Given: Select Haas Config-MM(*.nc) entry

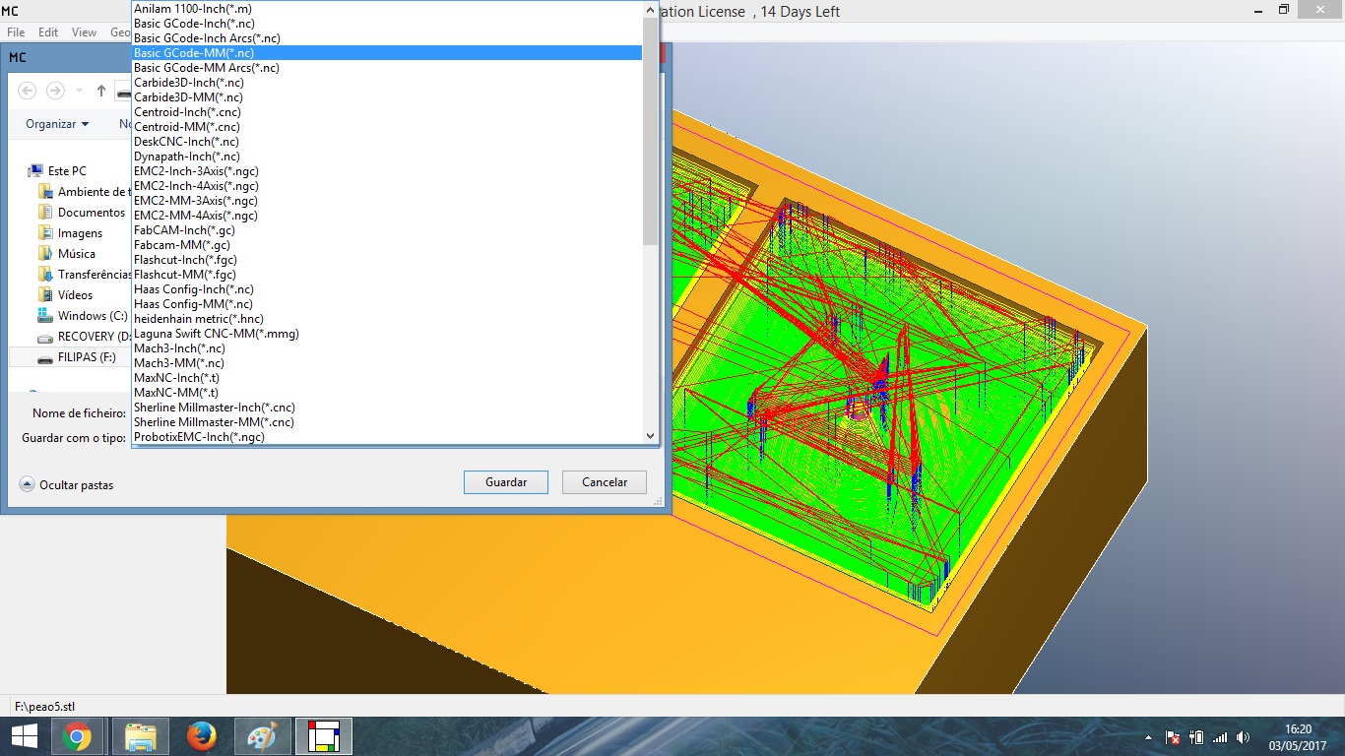Looking at the screenshot, I should click(387, 304).
